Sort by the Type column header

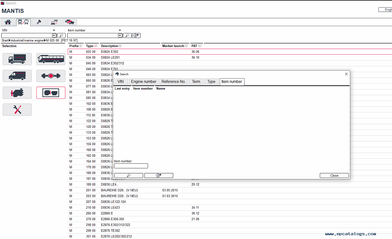(x=90, y=46)
